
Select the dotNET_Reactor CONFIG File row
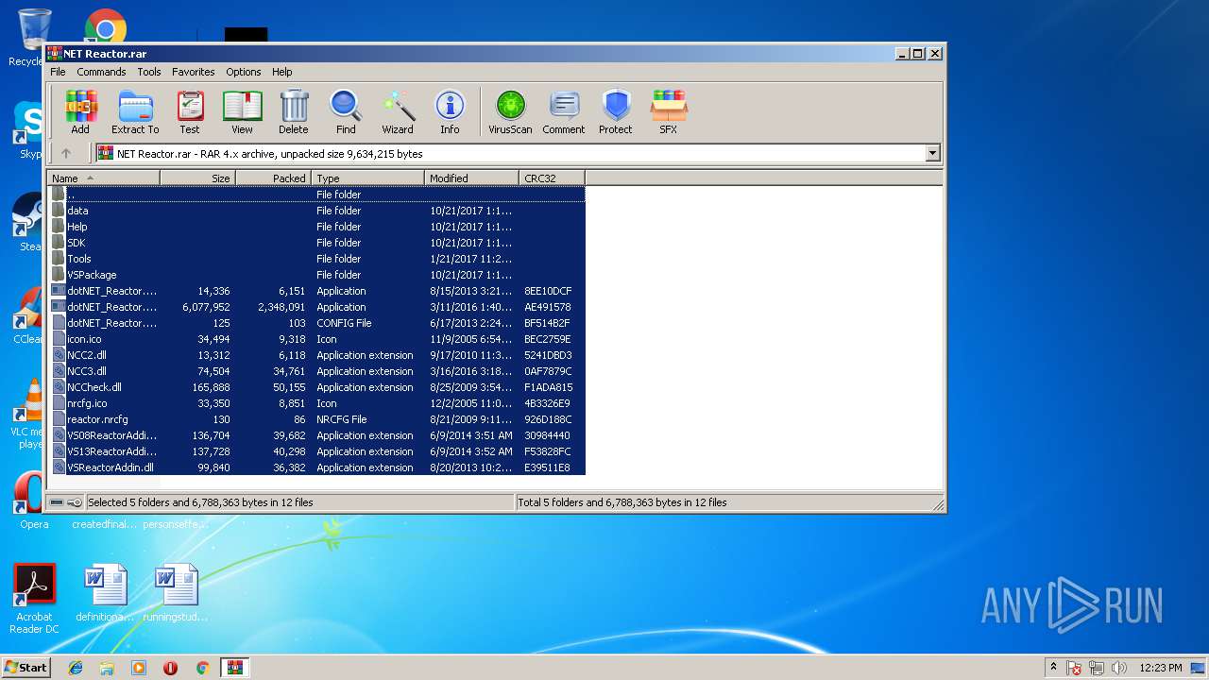click(x=316, y=323)
